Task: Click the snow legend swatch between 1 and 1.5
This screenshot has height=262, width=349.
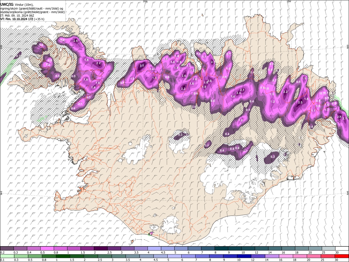Action: pos(74,248)
